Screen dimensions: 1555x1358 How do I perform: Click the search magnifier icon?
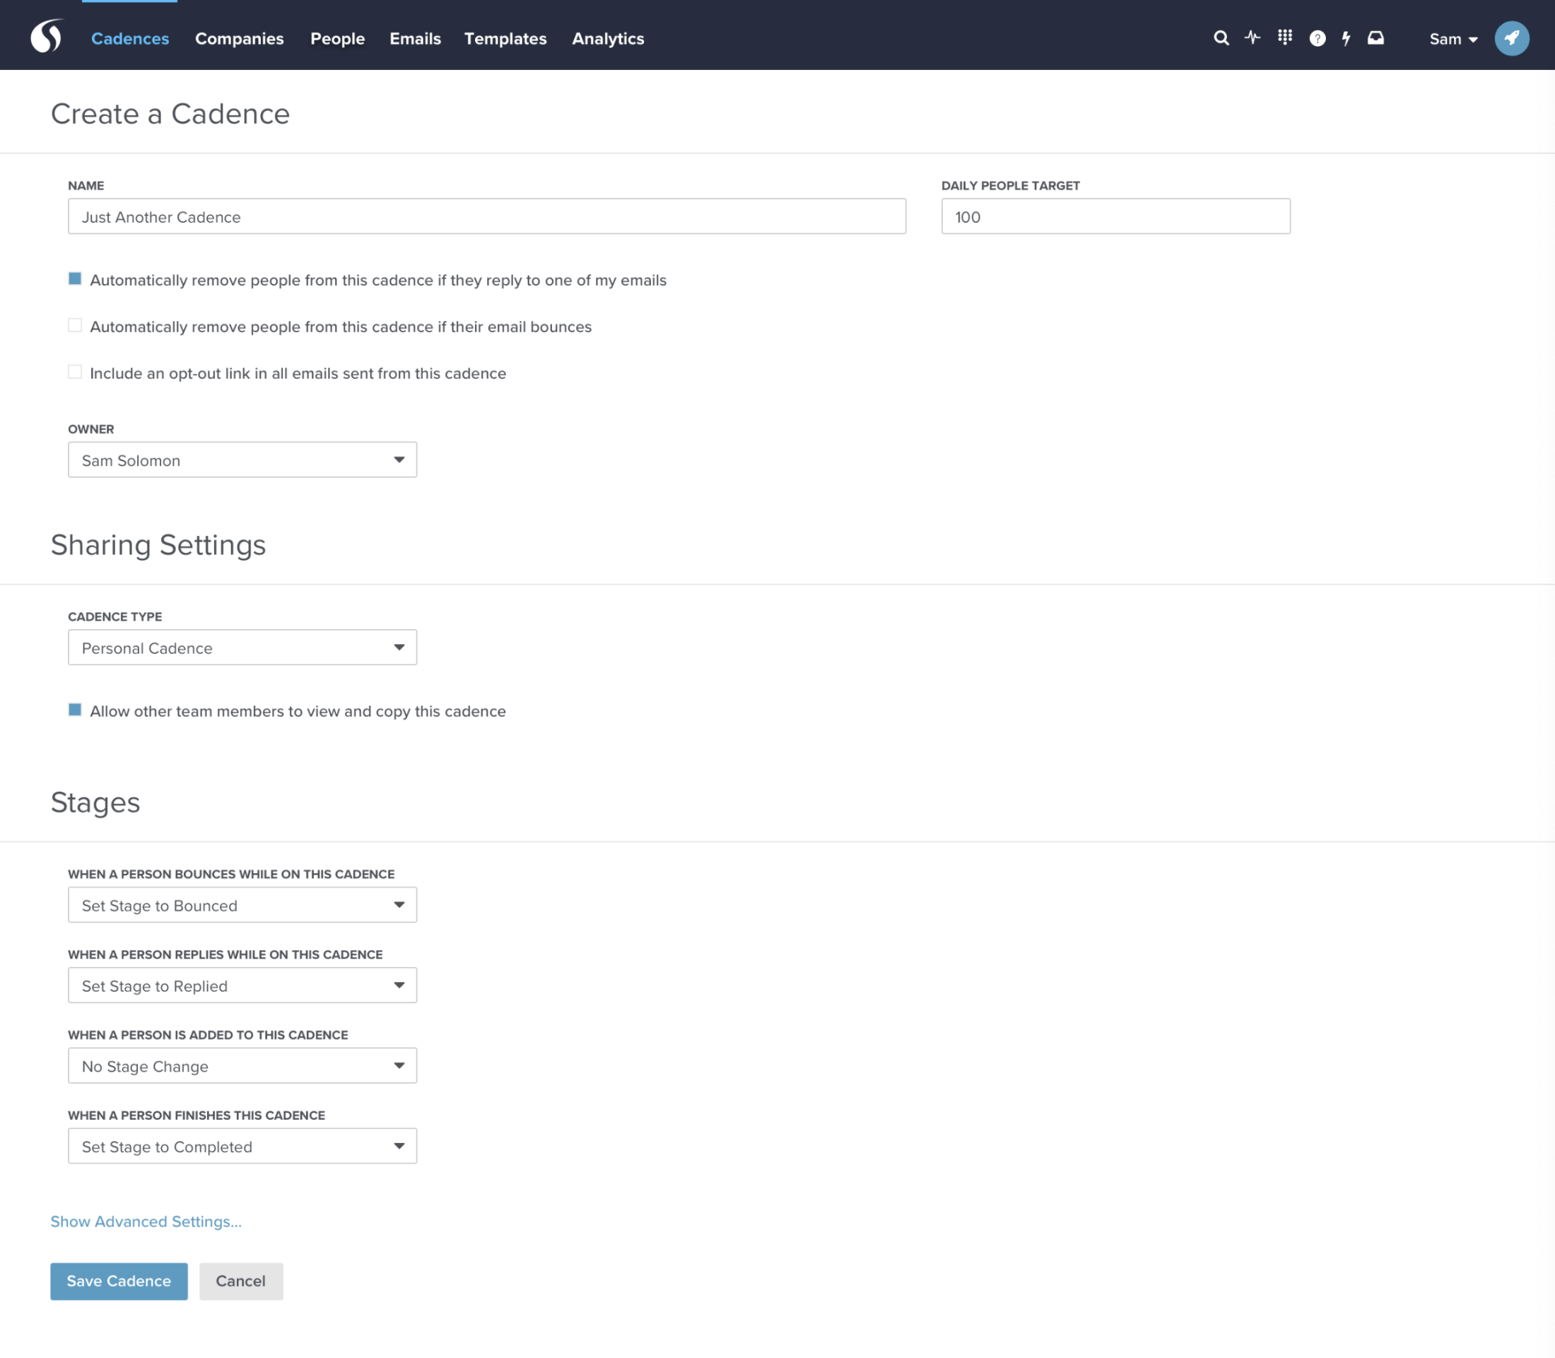point(1220,38)
